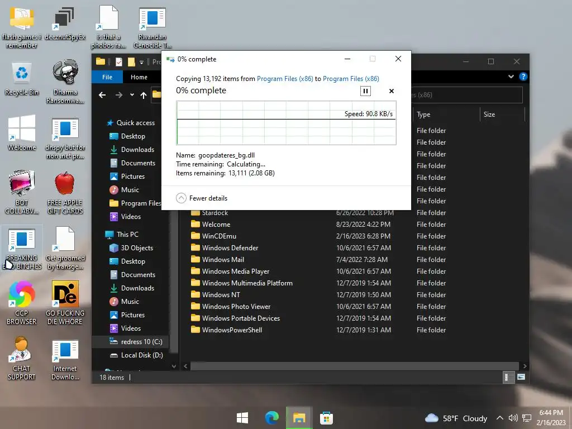Image resolution: width=572 pixels, height=429 pixels.
Task: Select redress 10 (C:) drive
Action: 136,342
